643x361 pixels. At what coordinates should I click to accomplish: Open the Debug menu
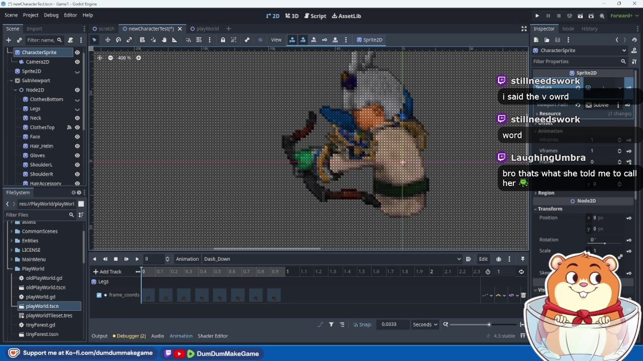pos(51,16)
